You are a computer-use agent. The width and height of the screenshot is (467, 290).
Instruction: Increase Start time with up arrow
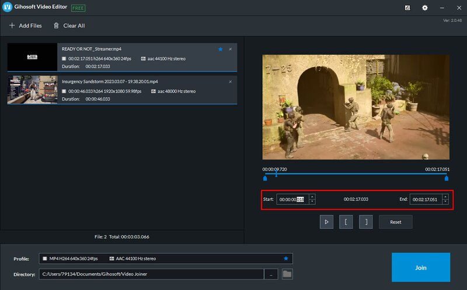[312, 197]
